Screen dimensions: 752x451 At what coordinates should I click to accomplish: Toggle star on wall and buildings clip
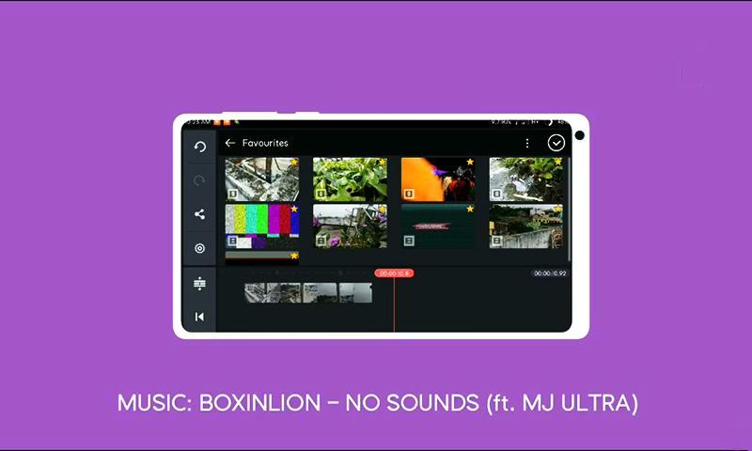point(558,209)
